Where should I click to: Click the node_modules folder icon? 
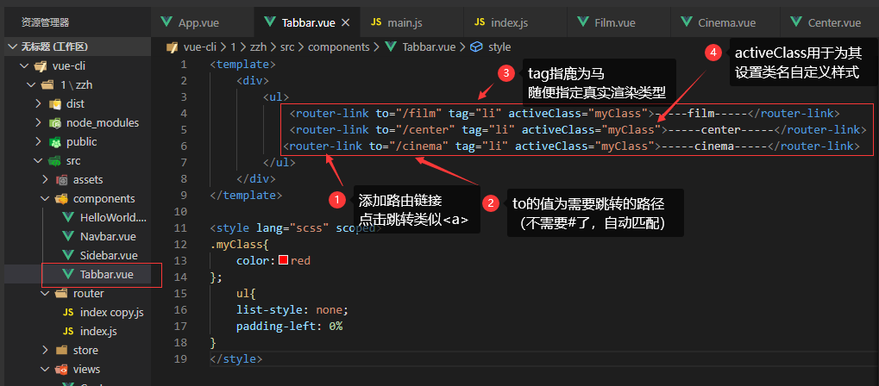56,122
